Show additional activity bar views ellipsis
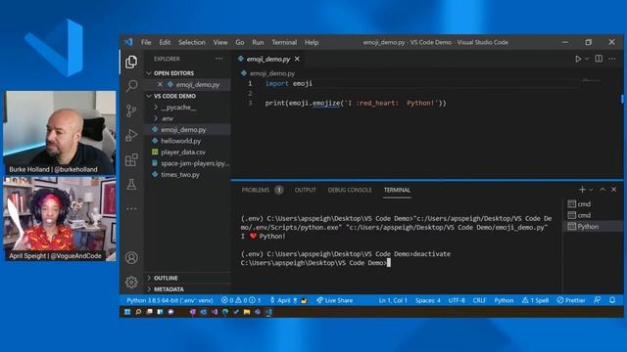Image resolution: width=627 pixels, height=352 pixels. tap(131, 208)
